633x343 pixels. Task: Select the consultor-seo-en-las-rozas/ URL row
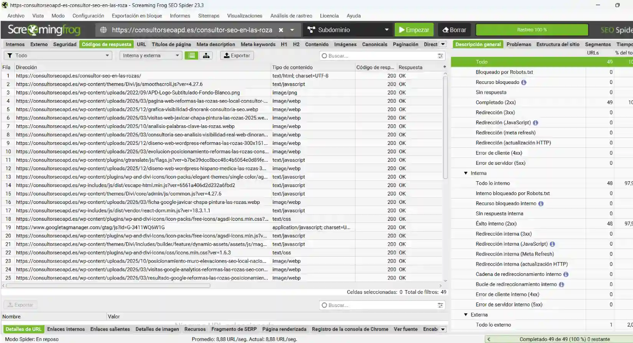tap(223, 76)
